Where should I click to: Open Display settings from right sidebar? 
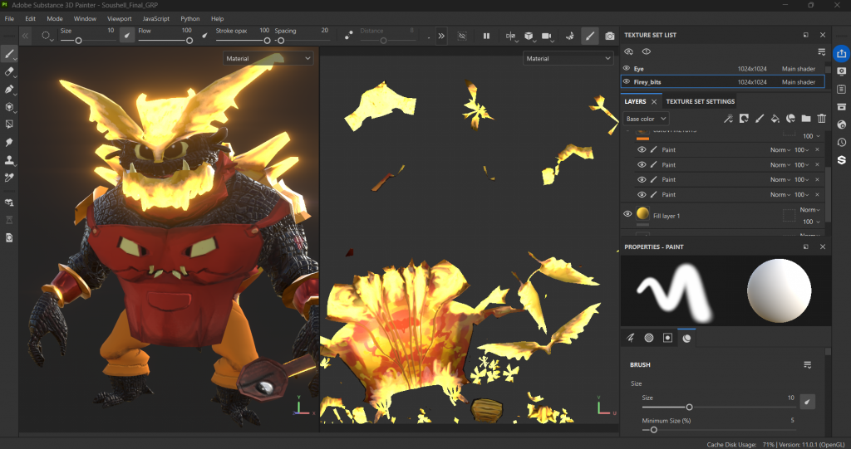(841, 71)
